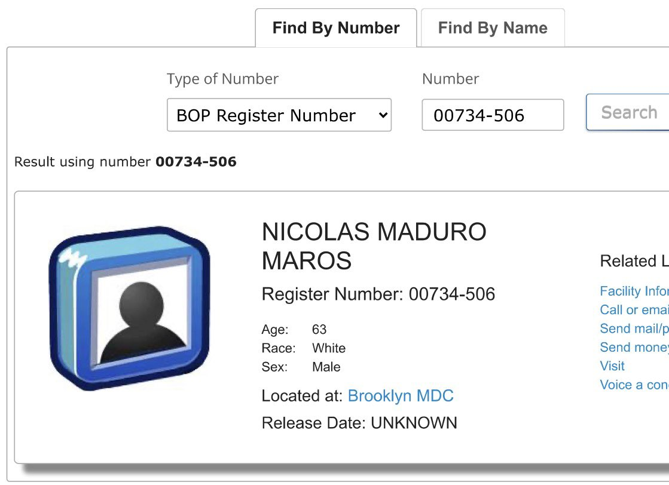Click the Release Date UNKNOWN text
The image size is (669, 485).
359,423
